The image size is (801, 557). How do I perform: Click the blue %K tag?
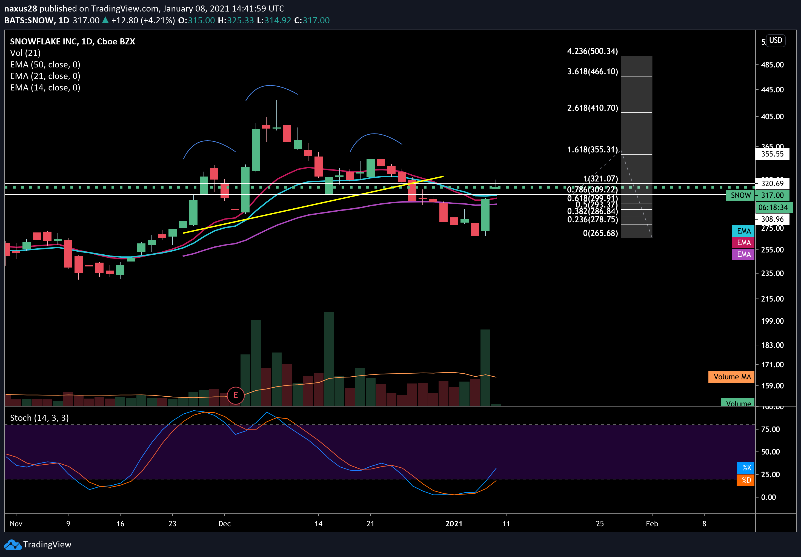(x=746, y=468)
